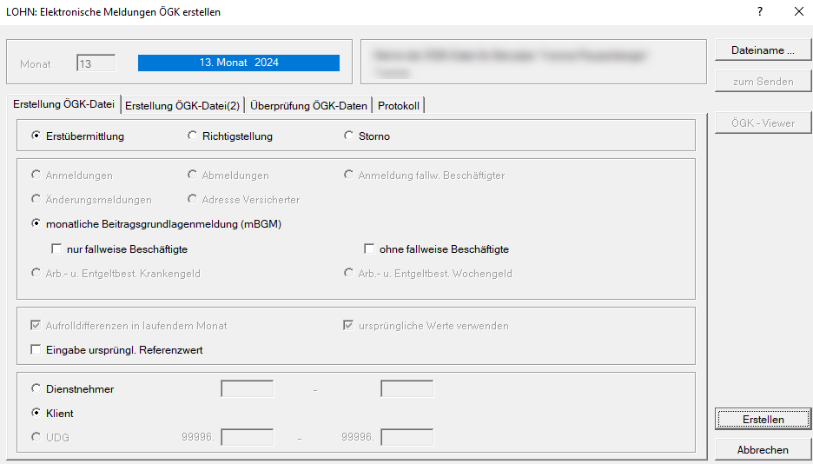Switch to Erstellung ÖGK-Datei(2) tab

pyautogui.click(x=182, y=106)
